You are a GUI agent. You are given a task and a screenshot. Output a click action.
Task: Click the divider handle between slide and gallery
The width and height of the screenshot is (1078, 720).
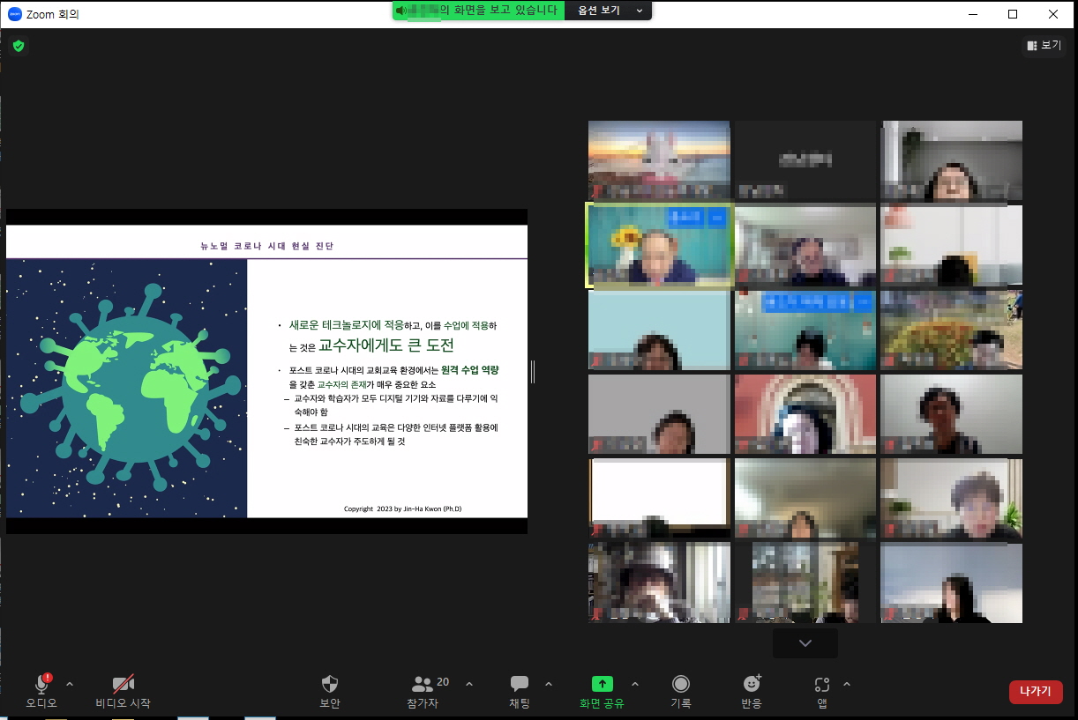click(533, 372)
